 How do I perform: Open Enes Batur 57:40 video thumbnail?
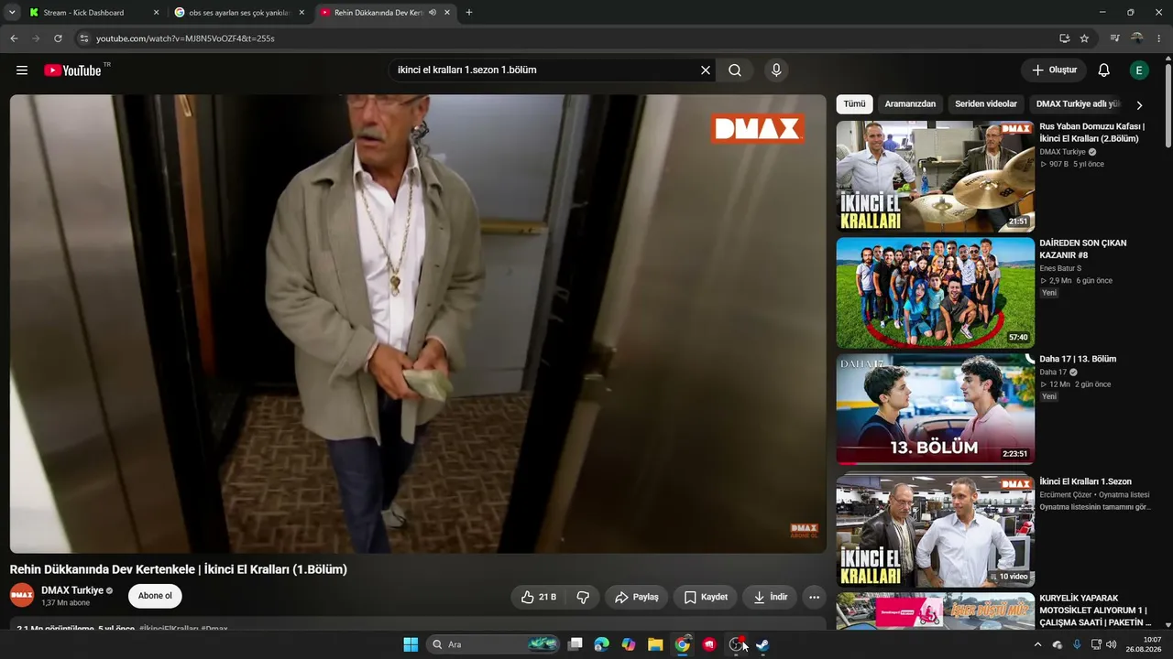click(x=935, y=293)
